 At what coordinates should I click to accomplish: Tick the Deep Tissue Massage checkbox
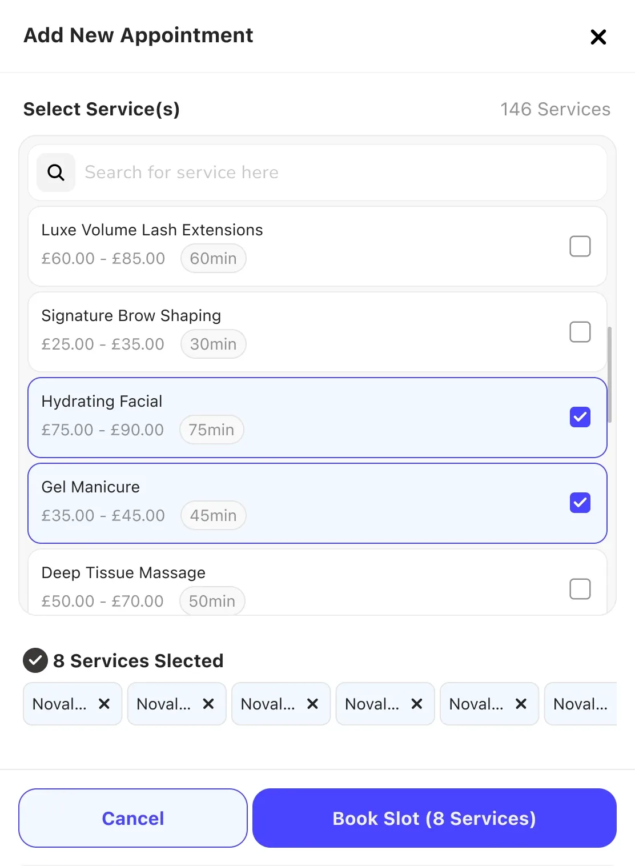[x=580, y=589]
